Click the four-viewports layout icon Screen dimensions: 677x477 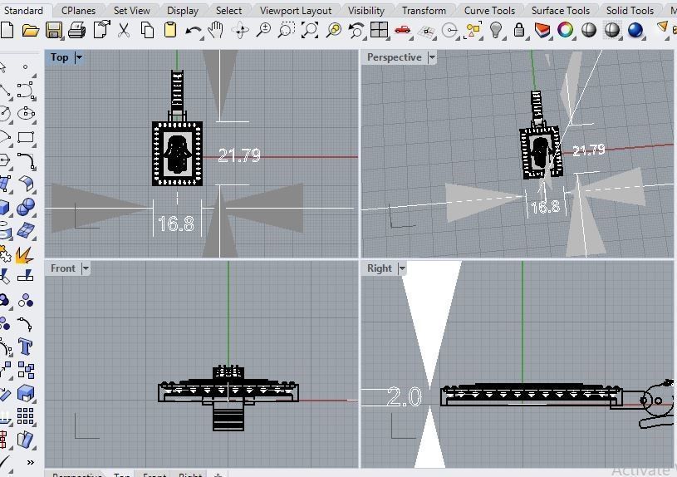coord(379,30)
